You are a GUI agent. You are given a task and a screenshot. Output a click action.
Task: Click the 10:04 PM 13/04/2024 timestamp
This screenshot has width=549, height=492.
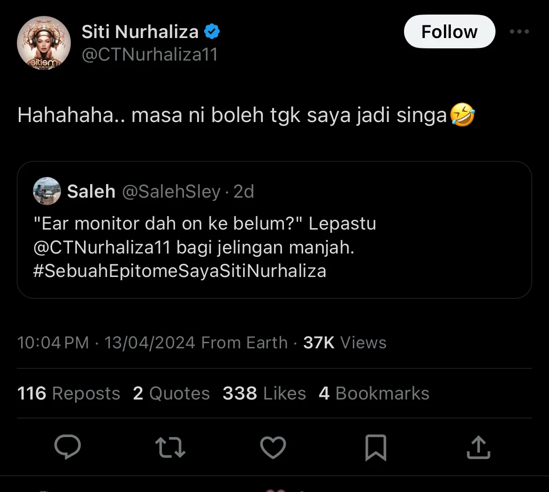pos(106,343)
